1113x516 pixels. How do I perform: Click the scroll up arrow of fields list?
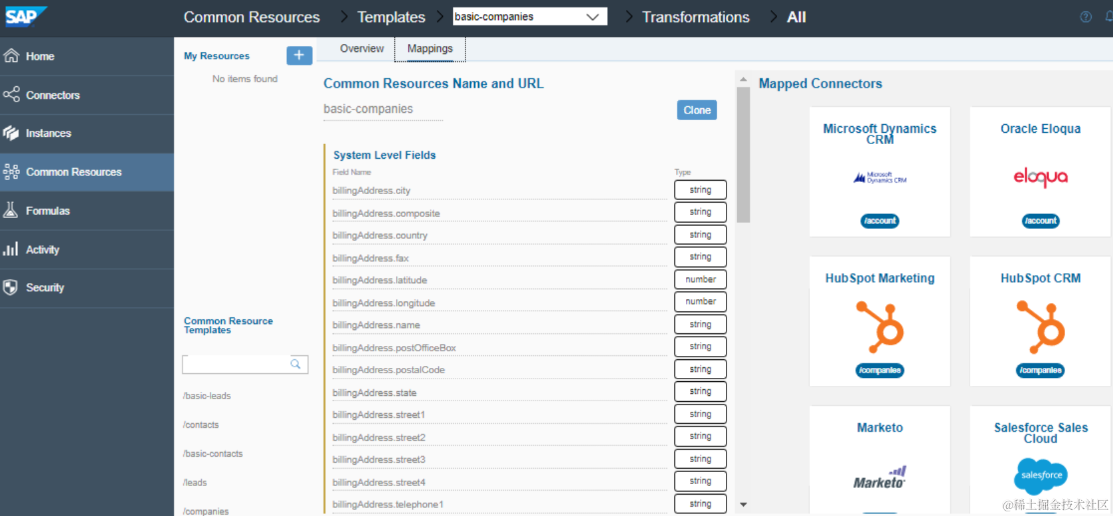point(743,80)
